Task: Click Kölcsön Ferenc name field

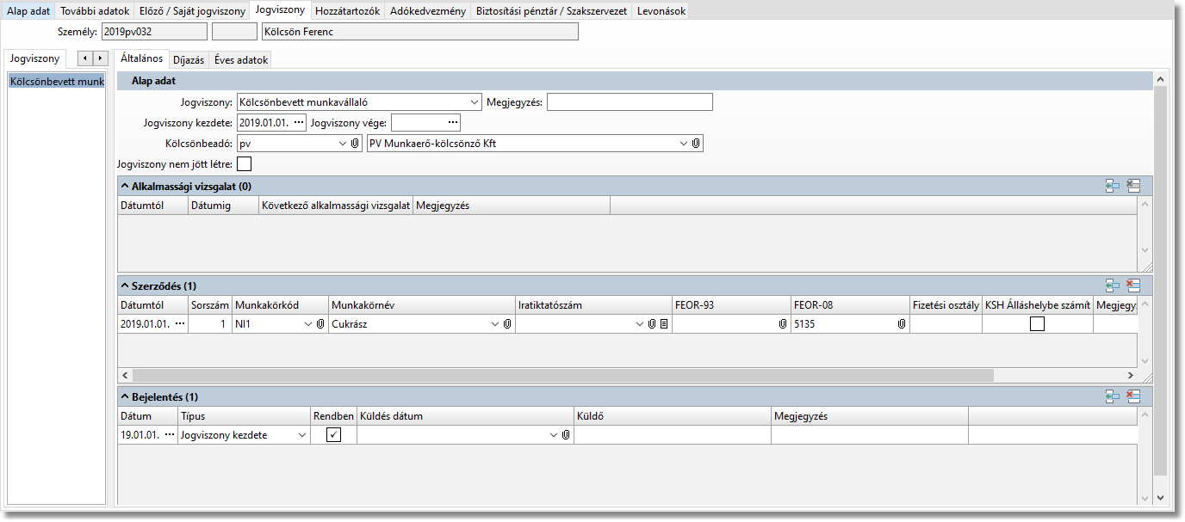Action: [x=419, y=32]
